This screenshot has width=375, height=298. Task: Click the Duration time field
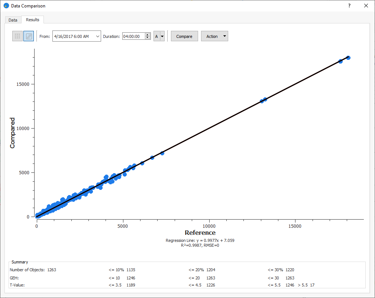133,36
